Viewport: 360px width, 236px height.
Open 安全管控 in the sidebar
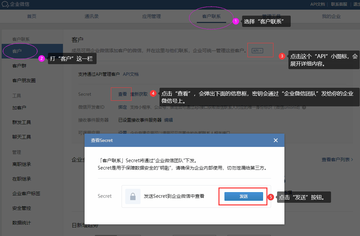pos(22,208)
